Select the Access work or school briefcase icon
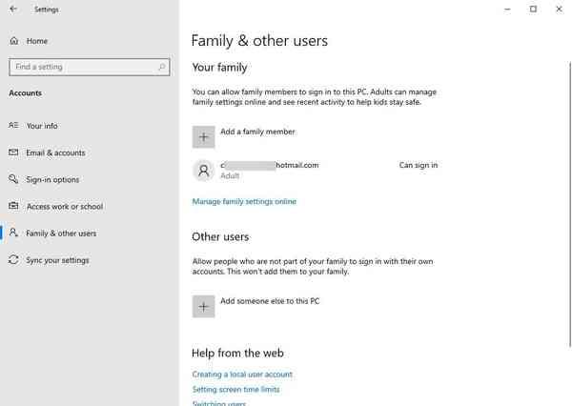 [x=13, y=206]
